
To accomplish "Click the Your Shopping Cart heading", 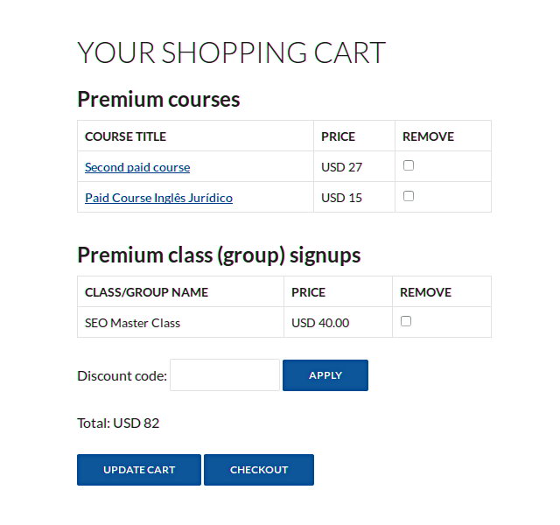I will click(231, 52).
